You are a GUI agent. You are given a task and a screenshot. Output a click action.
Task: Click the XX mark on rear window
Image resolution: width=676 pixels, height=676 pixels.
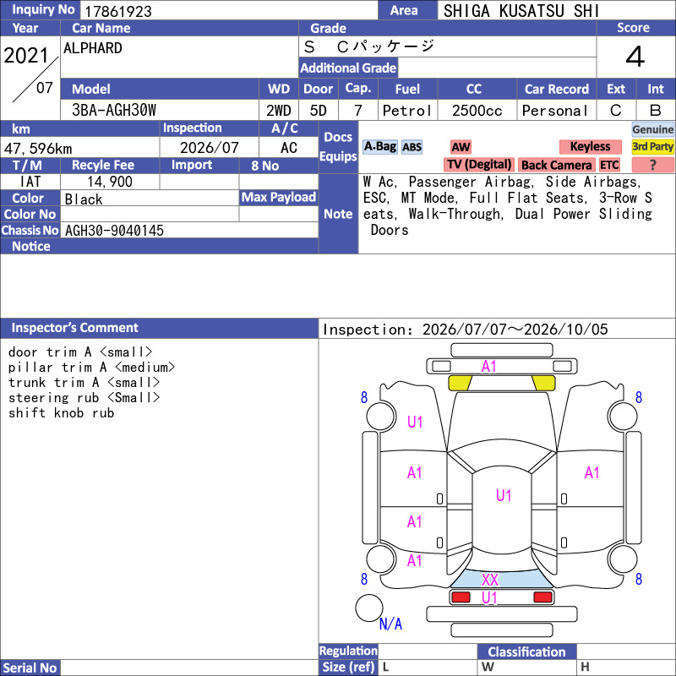tap(490, 580)
